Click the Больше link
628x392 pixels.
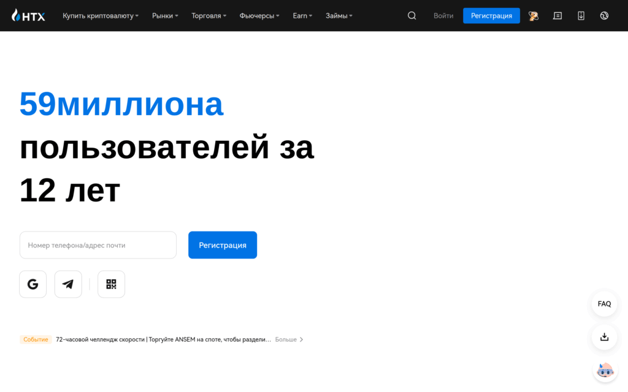[x=286, y=339]
